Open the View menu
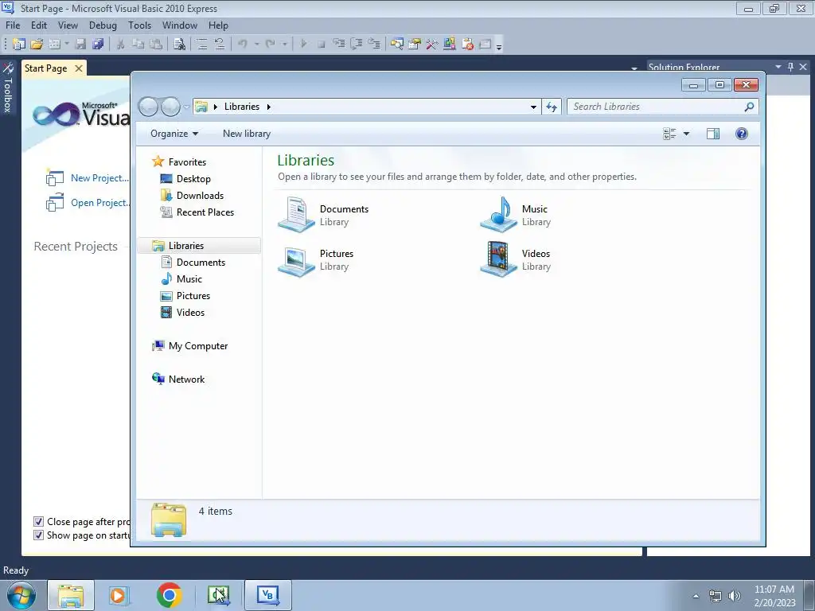Image resolution: width=815 pixels, height=611 pixels. coord(68,25)
